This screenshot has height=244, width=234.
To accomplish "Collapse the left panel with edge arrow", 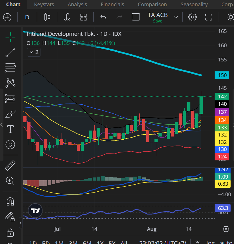I will point(1,125).
